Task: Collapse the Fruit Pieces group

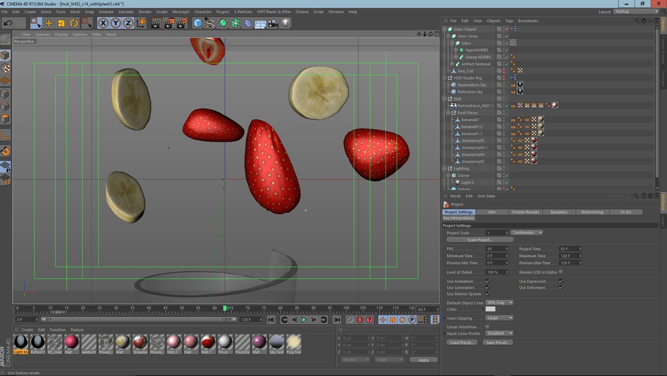Action: pos(448,113)
